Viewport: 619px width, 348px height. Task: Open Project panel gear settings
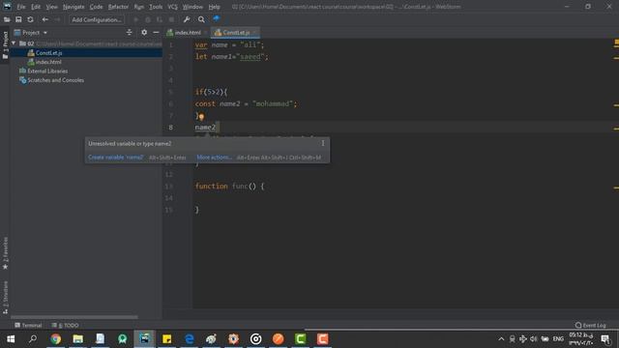(144, 32)
